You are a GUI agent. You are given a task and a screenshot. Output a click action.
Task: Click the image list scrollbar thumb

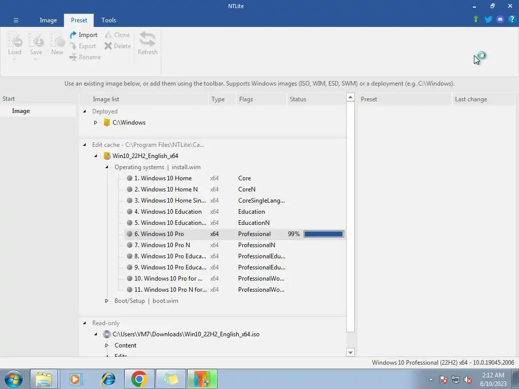[350, 216]
